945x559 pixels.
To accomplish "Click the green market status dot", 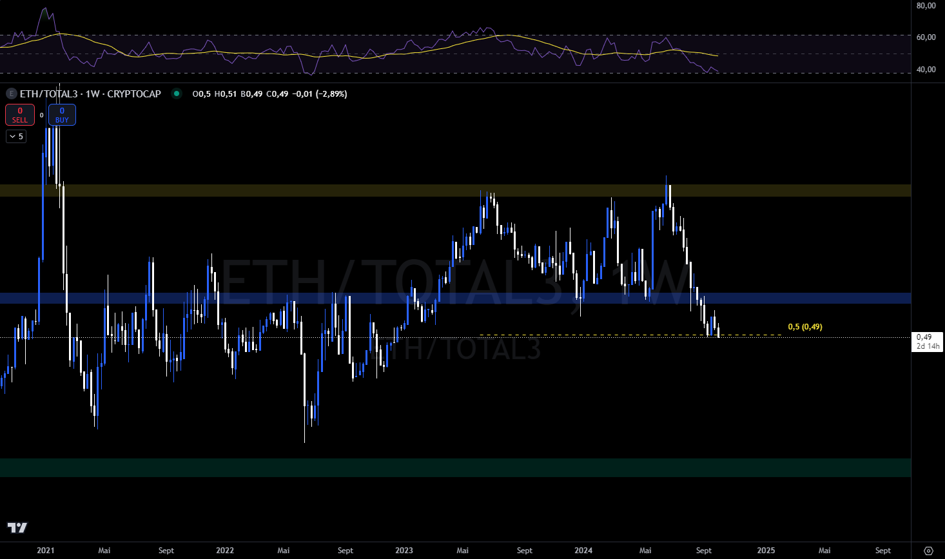I will point(176,94).
